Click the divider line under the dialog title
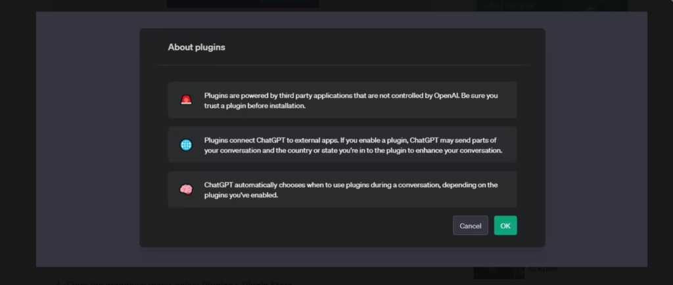Screen dimensions: 673x285 [342, 66]
